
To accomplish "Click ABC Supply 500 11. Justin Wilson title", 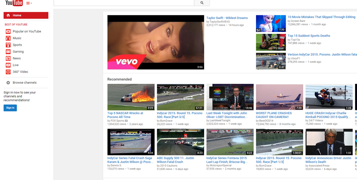I will coord(175,160).
